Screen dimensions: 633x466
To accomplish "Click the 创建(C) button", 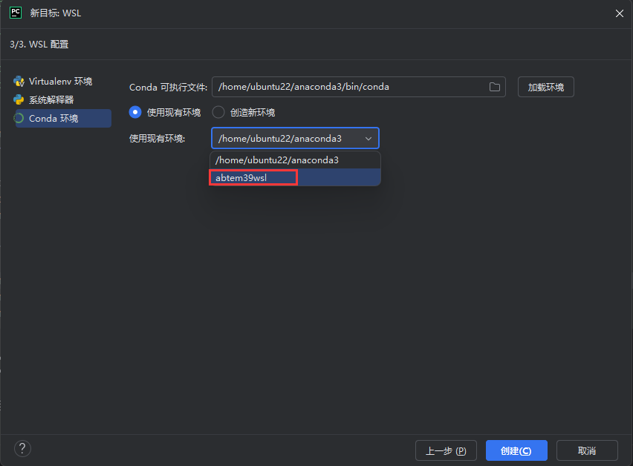I will (x=516, y=450).
